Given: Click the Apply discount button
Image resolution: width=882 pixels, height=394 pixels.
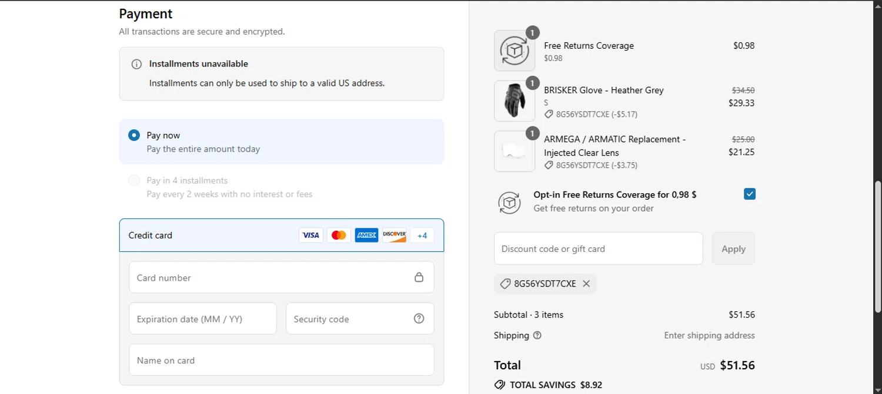Looking at the screenshot, I should (x=733, y=248).
